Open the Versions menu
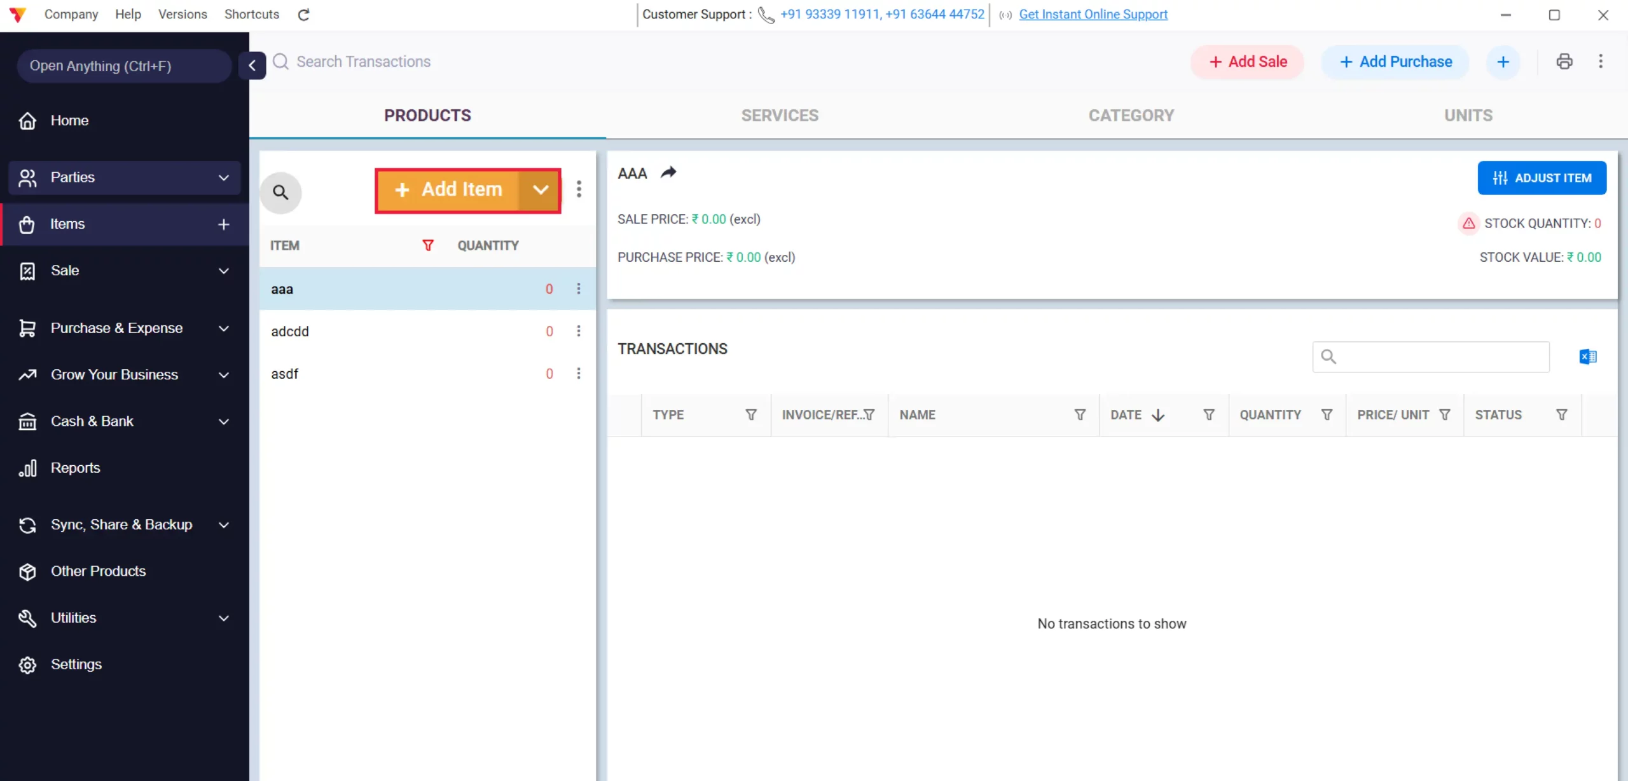The height and width of the screenshot is (781, 1628). (183, 14)
